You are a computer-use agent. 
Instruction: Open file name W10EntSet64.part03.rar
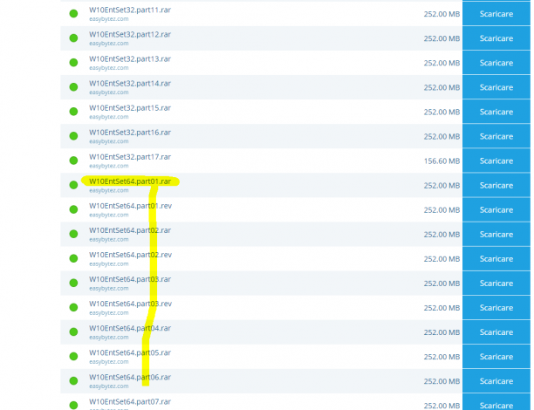[130, 279]
